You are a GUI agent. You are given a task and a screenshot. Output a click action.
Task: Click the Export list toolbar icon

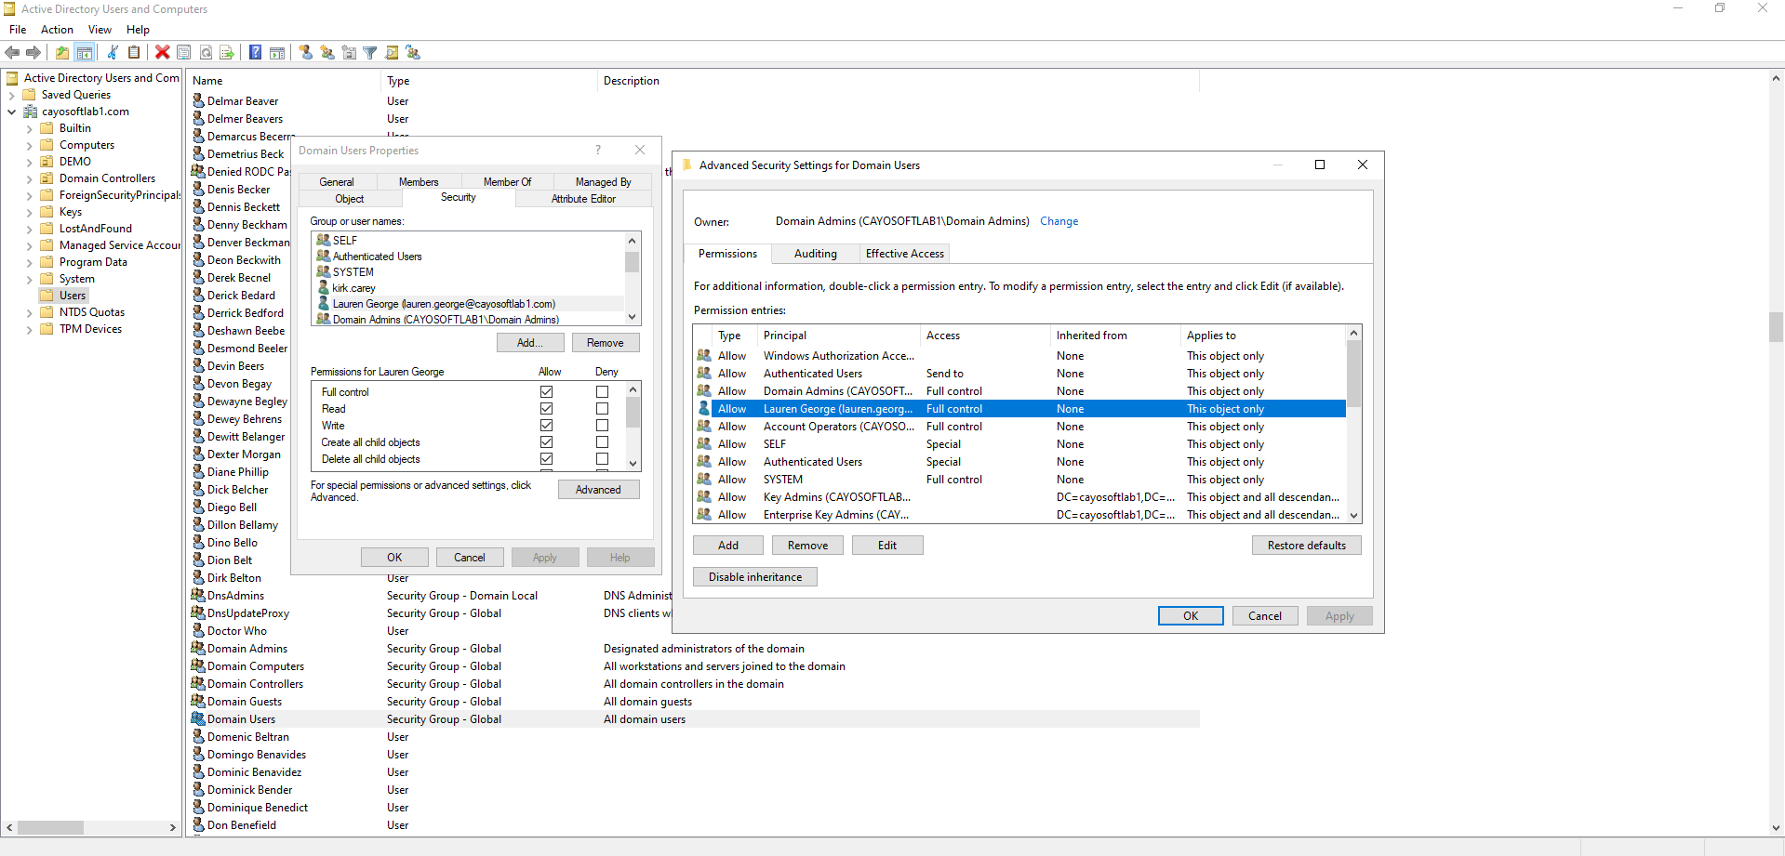tap(226, 52)
